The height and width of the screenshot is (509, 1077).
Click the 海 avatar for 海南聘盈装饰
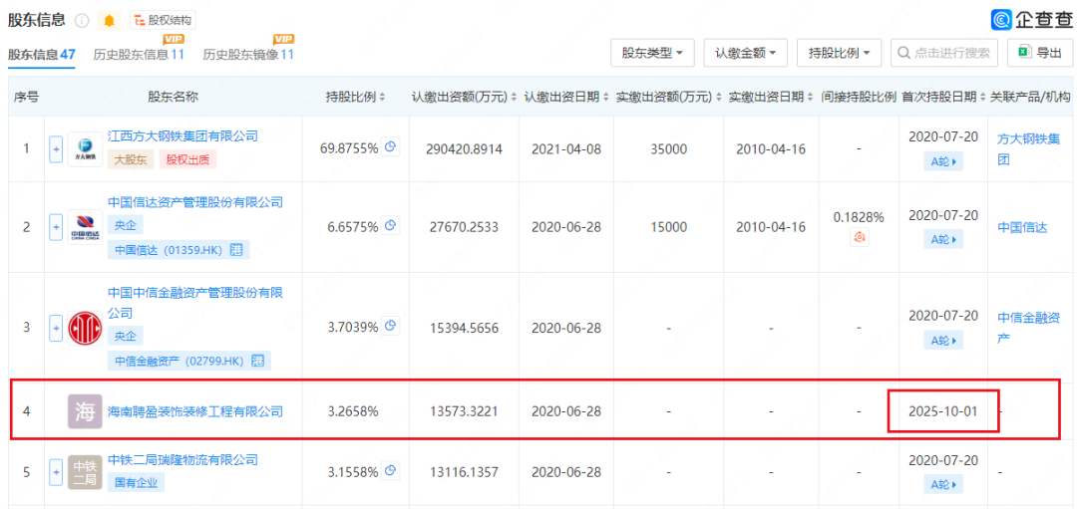tap(85, 411)
